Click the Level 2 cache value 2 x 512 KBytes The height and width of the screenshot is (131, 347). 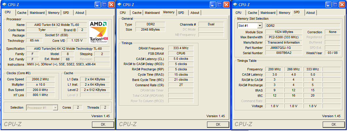pyautogui.click(x=95, y=90)
